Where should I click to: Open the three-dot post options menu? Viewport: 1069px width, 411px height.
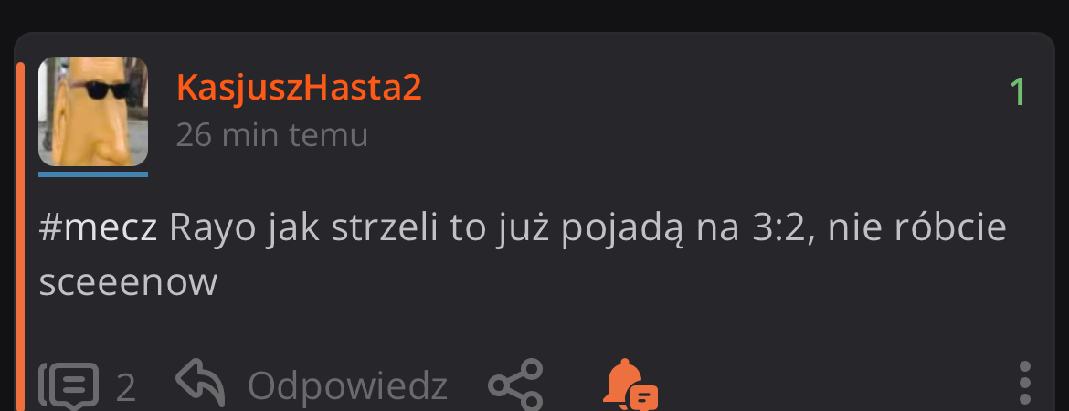pos(1024,384)
